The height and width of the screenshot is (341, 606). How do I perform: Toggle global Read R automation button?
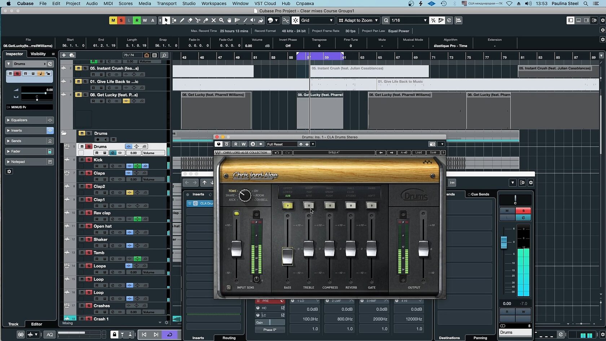137,21
